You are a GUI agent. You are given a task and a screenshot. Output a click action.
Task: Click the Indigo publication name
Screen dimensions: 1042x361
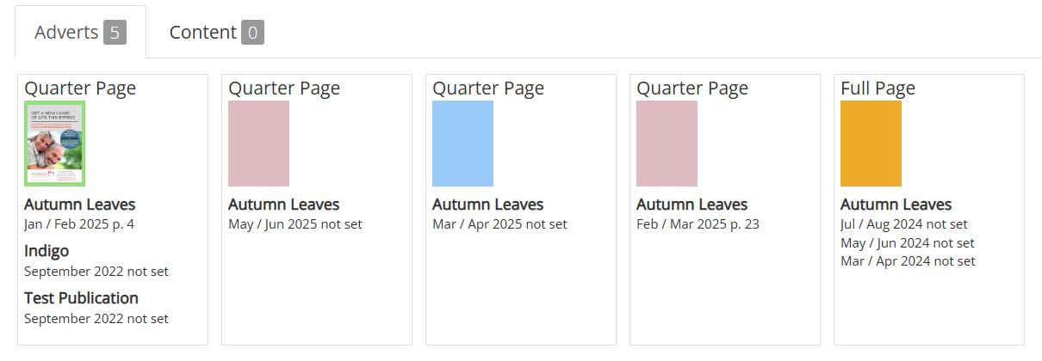(x=47, y=251)
